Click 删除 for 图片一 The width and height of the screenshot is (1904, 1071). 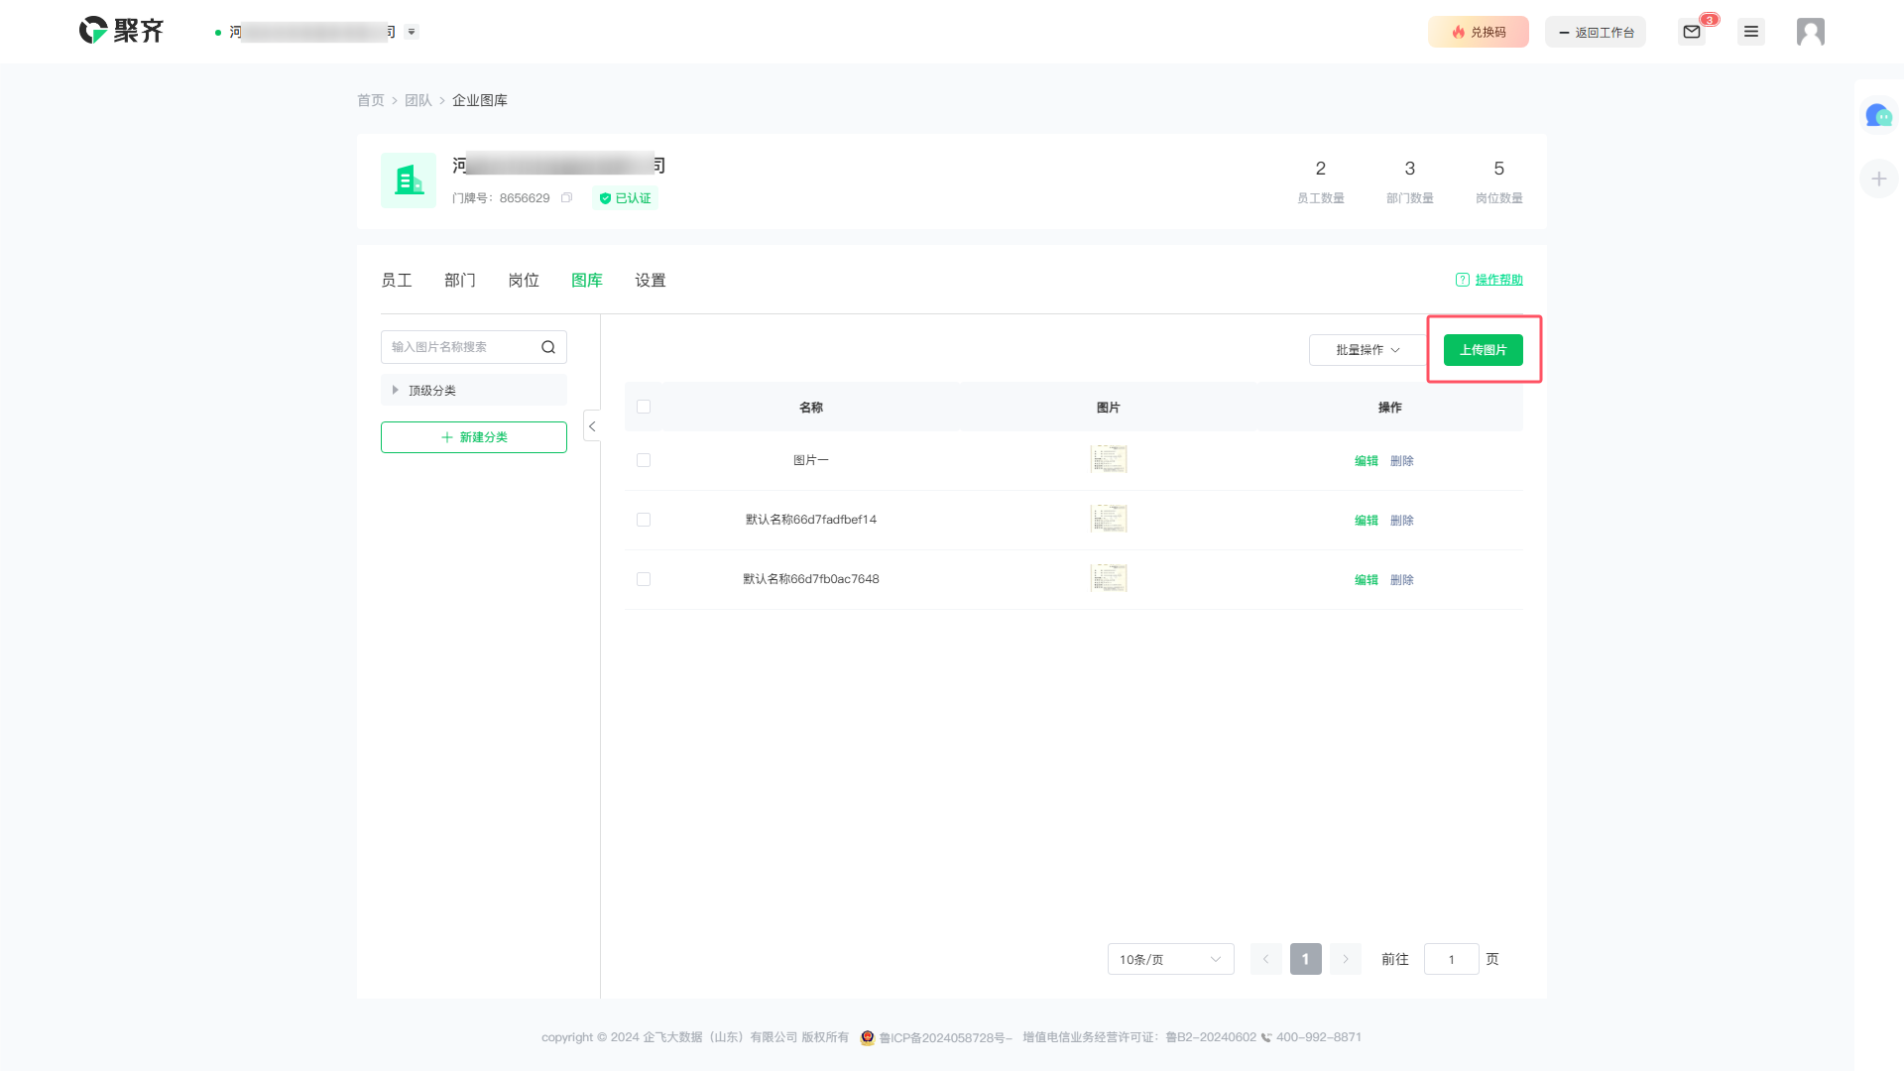(1402, 461)
